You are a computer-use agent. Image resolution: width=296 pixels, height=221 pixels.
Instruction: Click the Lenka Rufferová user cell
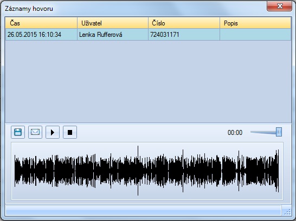click(113, 35)
